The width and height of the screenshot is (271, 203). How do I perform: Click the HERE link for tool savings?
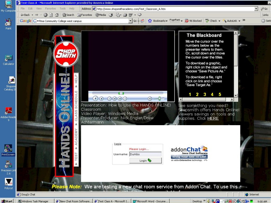[213, 118]
